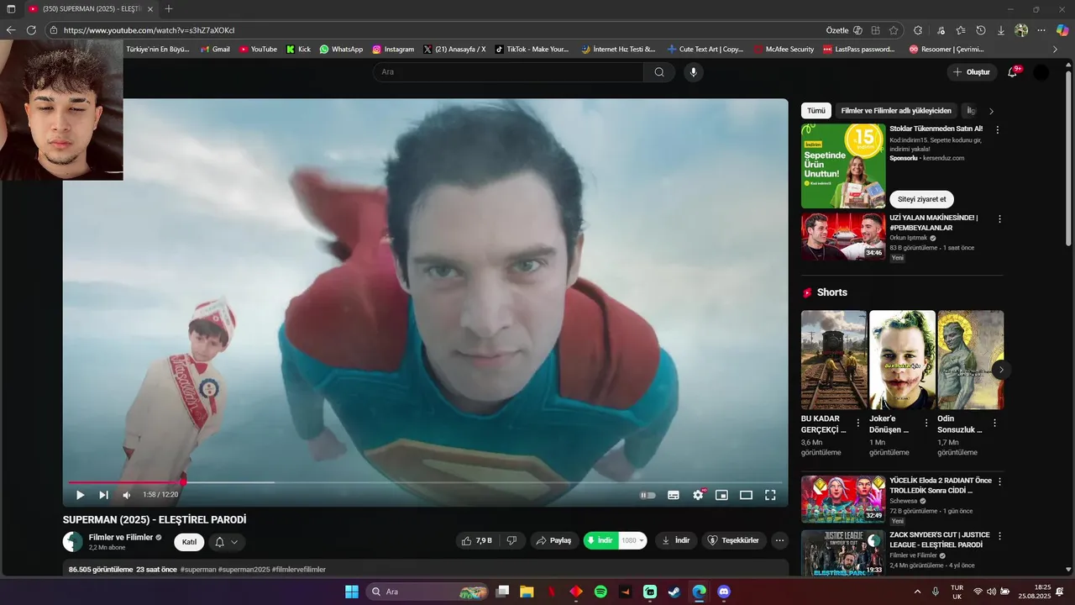1075x605 pixels.
Task: Mute the video player volume
Action: [127, 495]
